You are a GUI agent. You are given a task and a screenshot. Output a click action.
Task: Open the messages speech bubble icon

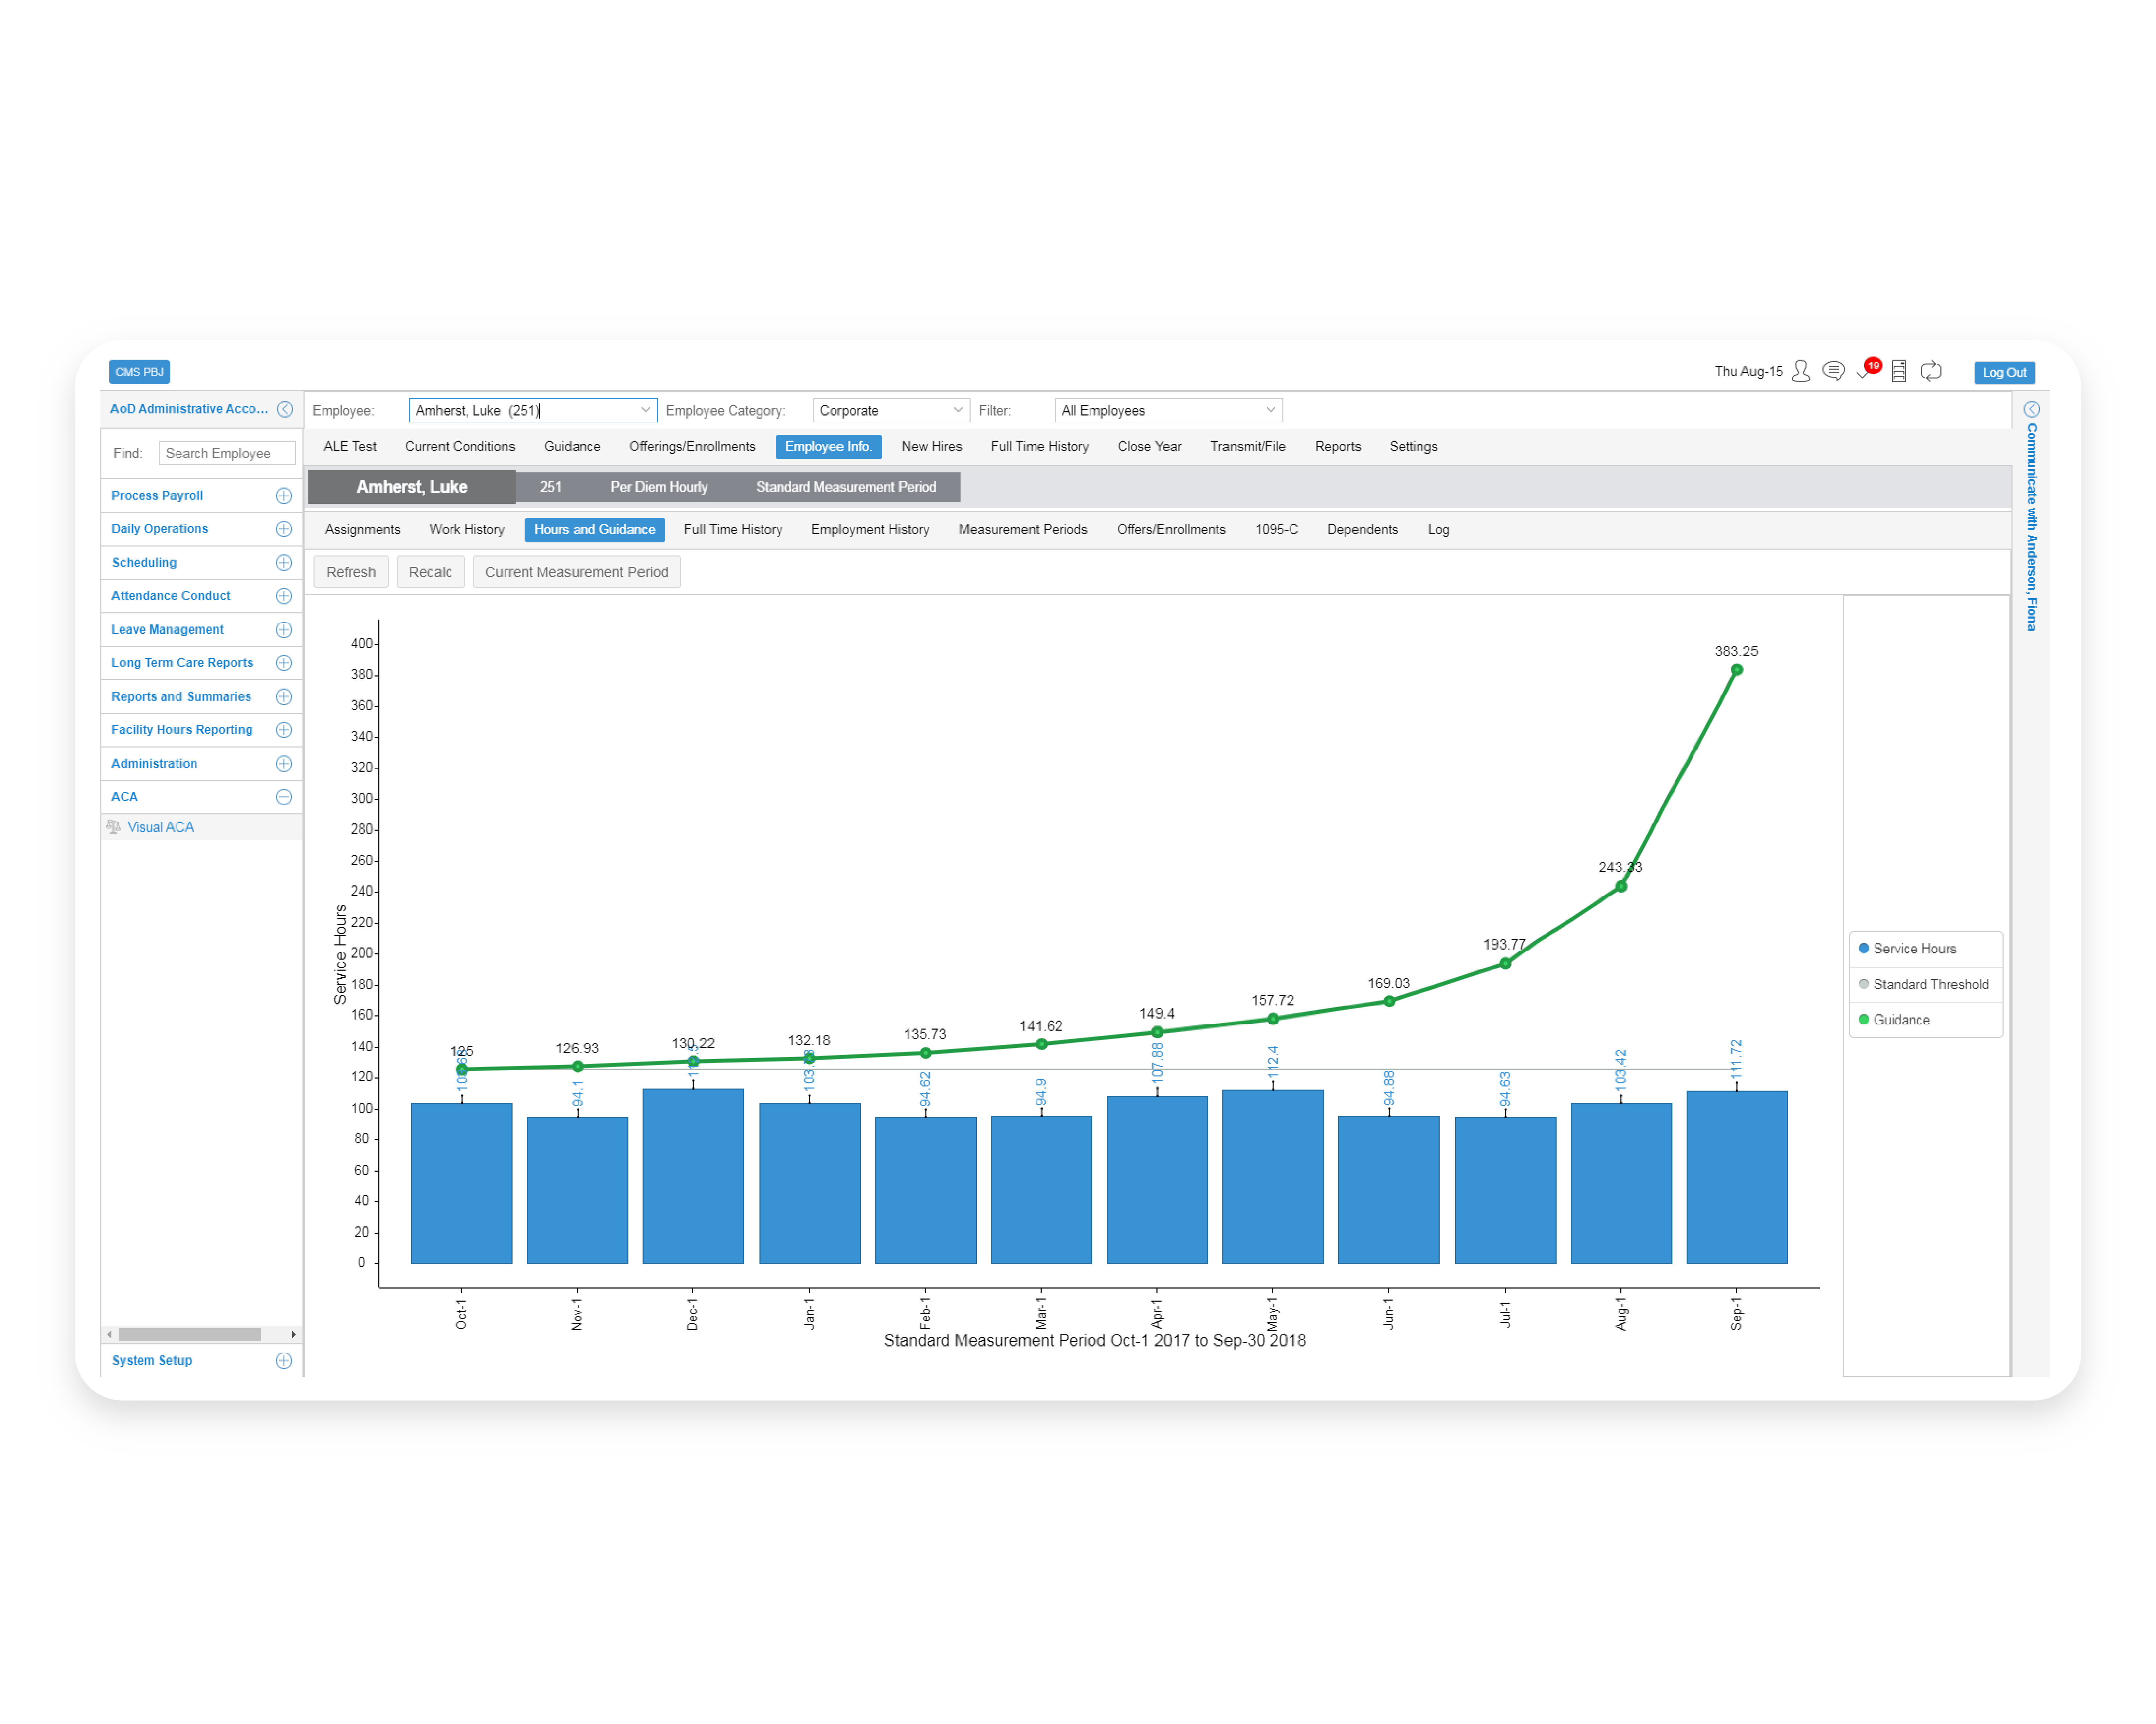(x=1834, y=371)
